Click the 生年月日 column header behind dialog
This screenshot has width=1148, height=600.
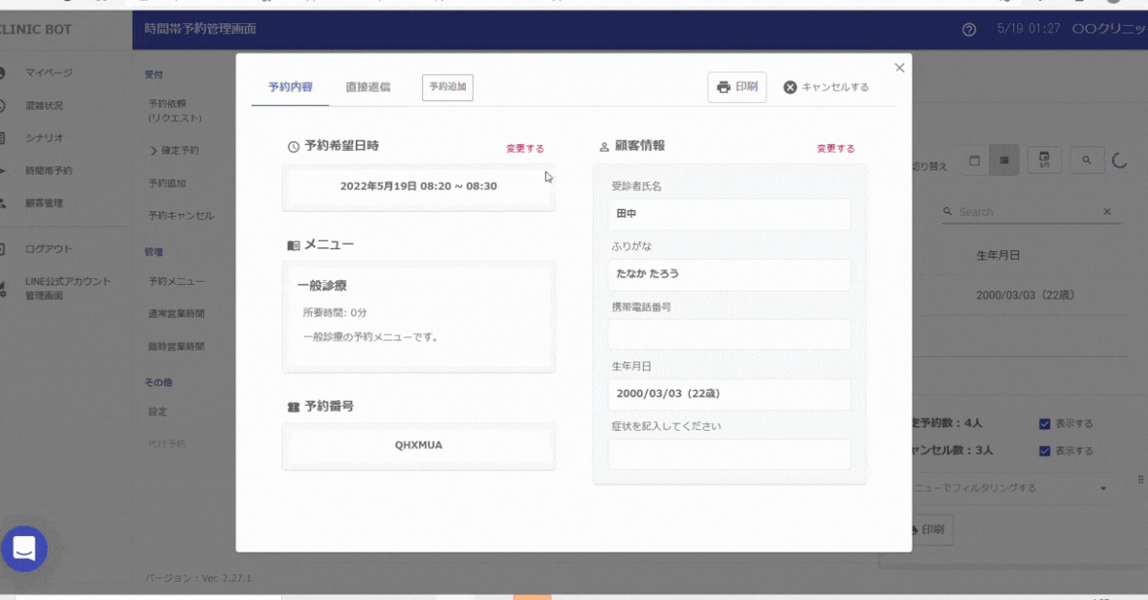point(998,256)
